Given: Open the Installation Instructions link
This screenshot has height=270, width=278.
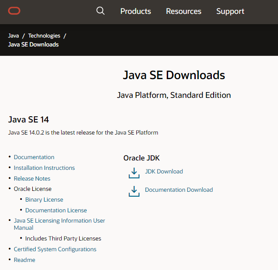Looking at the screenshot, I should 44,168.
